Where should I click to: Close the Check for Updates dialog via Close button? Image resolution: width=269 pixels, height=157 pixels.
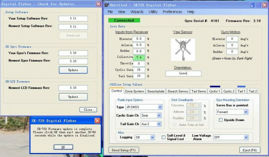point(88,110)
